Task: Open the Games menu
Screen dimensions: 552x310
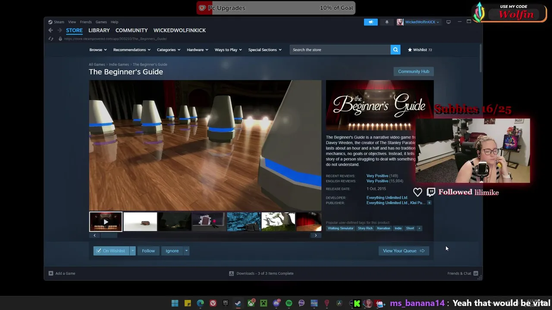Action: [x=101, y=22]
